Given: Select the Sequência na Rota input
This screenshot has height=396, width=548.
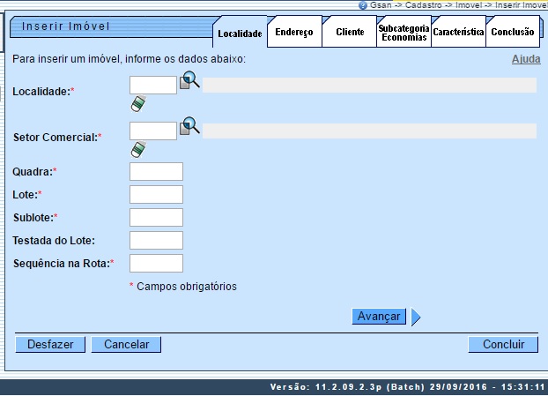Looking at the screenshot, I should pos(156,263).
